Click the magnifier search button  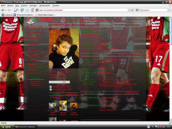(x=169, y=10)
